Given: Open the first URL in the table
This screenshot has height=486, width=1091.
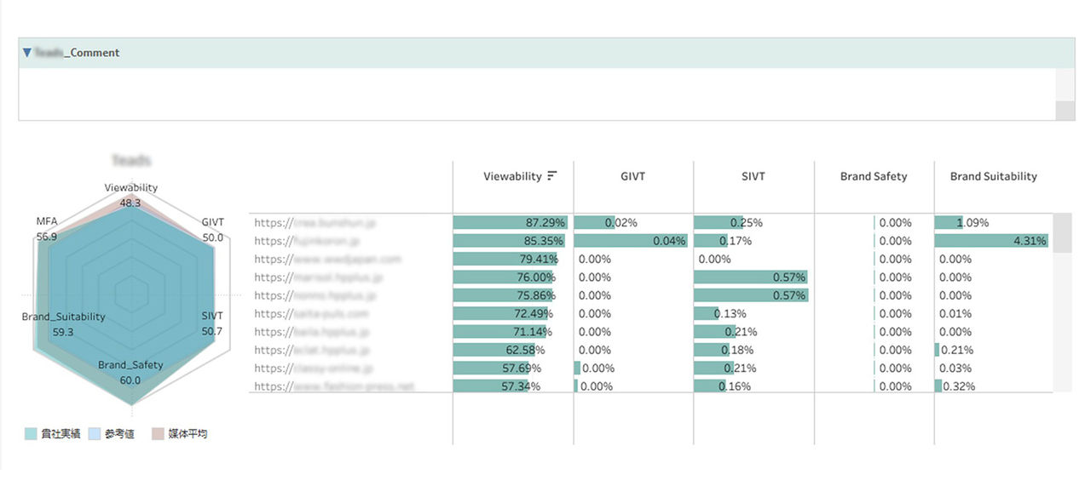Looking at the screenshot, I should coord(315,223).
